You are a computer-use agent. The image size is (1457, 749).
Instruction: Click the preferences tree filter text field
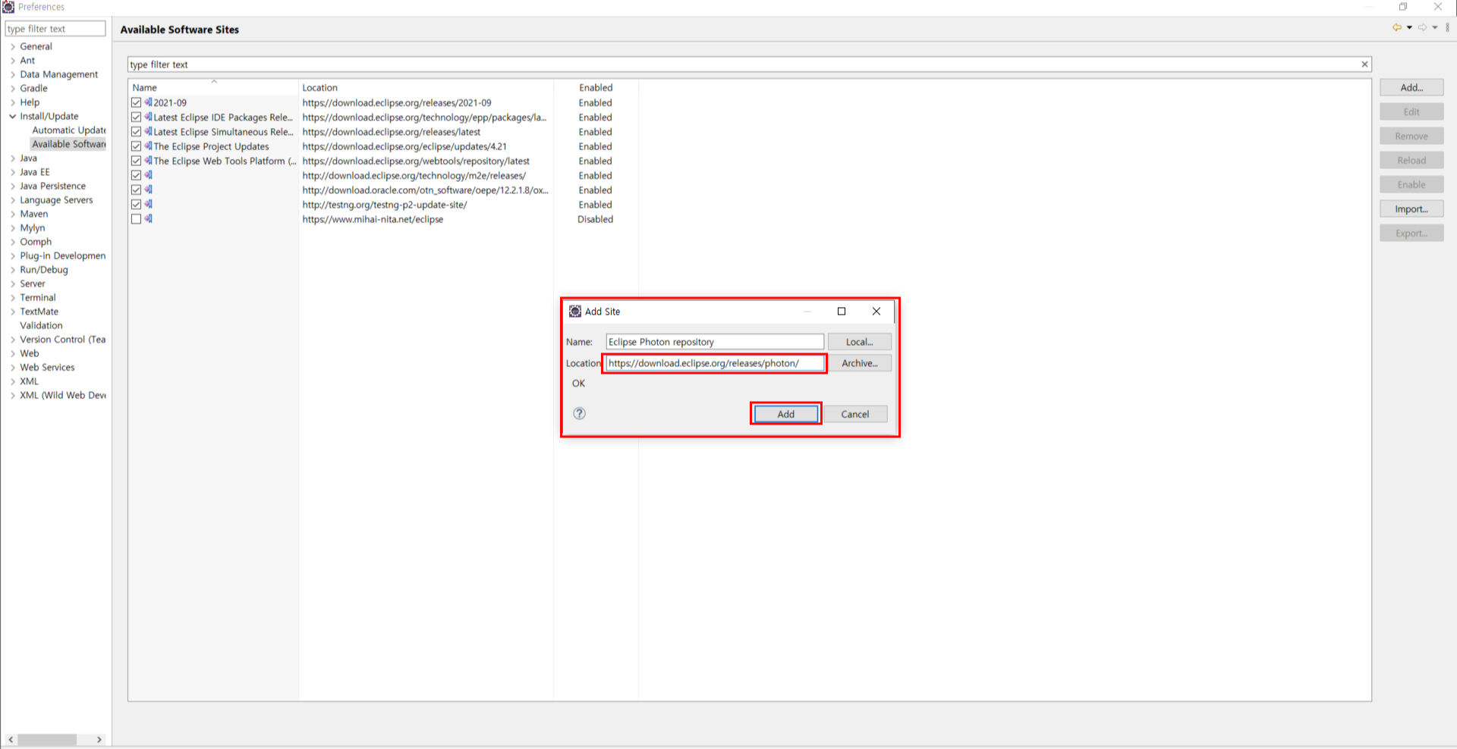[55, 29]
